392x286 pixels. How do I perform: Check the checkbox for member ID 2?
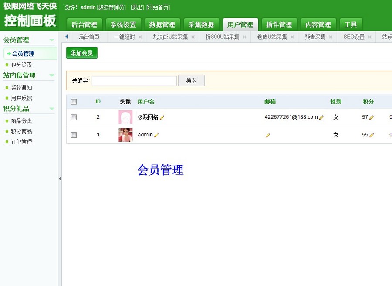74,117
